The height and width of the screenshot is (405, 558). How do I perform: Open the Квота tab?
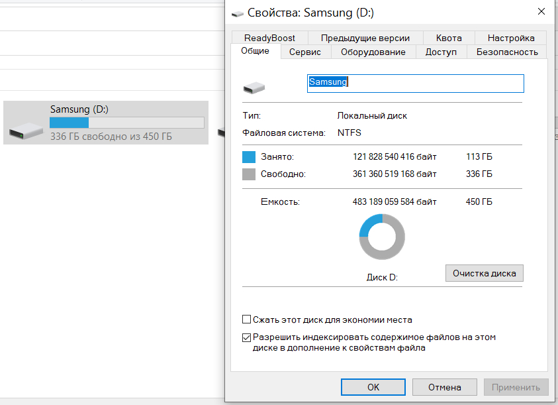449,38
